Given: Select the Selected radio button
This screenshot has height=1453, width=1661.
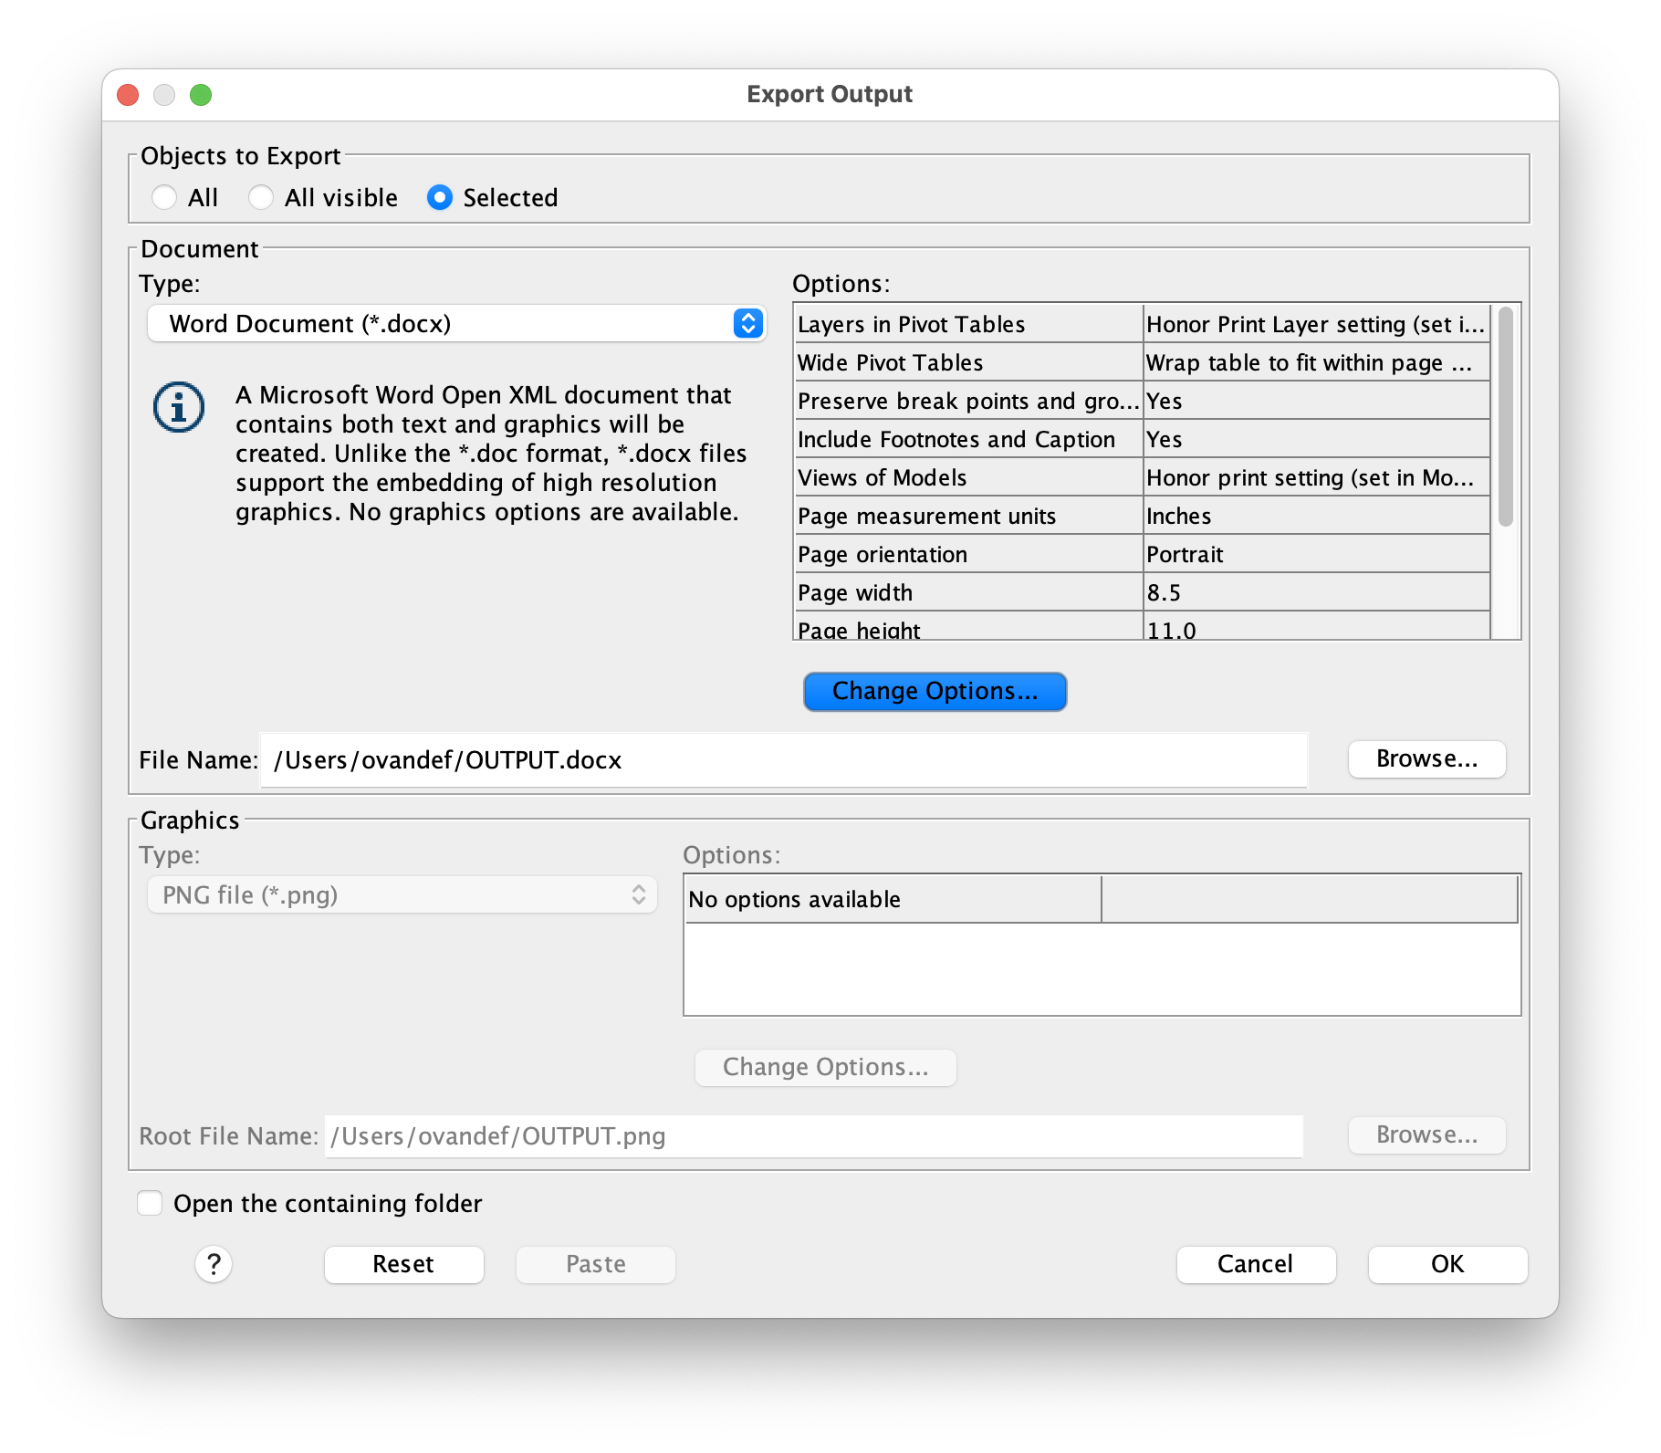Looking at the screenshot, I should pyautogui.click(x=440, y=197).
